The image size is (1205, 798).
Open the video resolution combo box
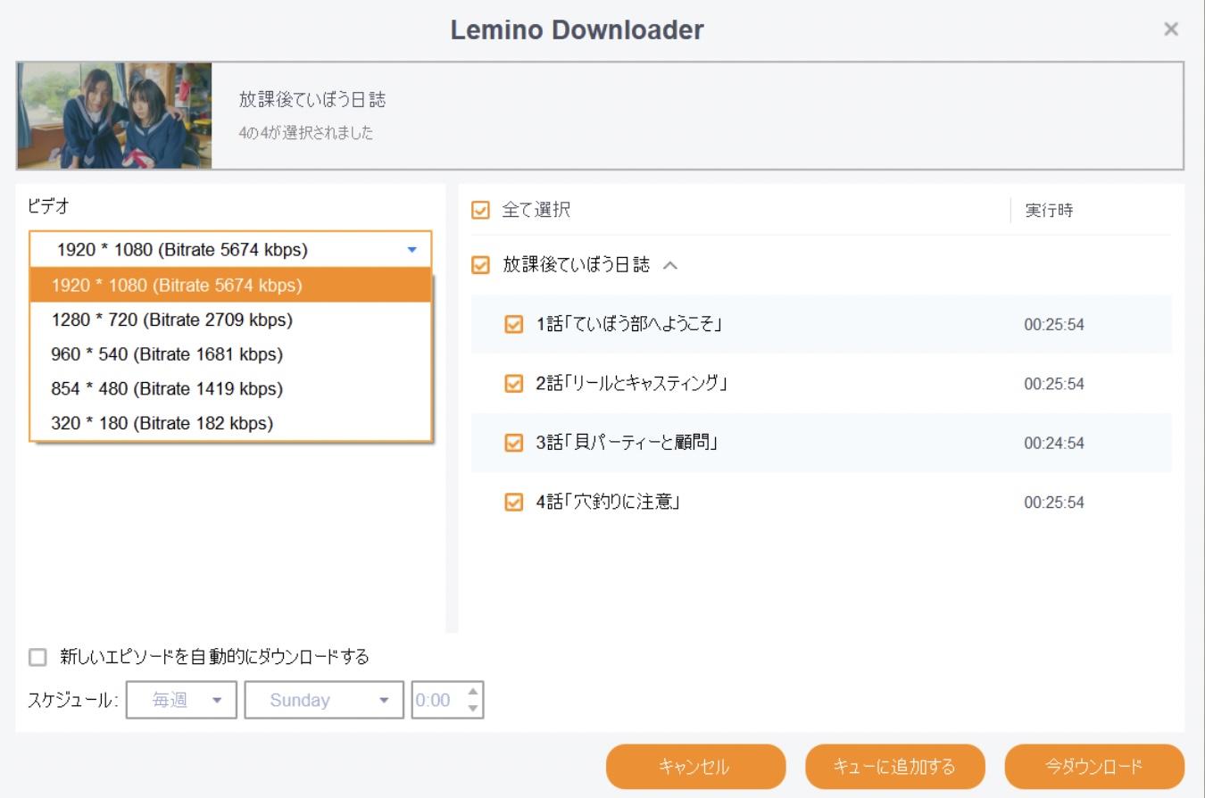[x=230, y=250]
